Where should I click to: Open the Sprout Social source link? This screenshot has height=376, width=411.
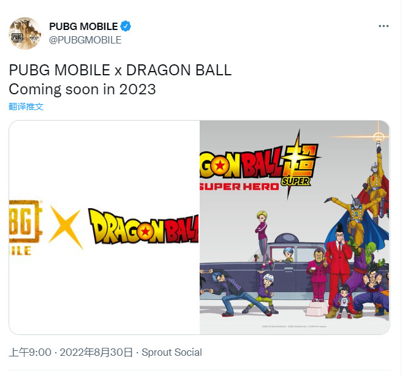(172, 352)
